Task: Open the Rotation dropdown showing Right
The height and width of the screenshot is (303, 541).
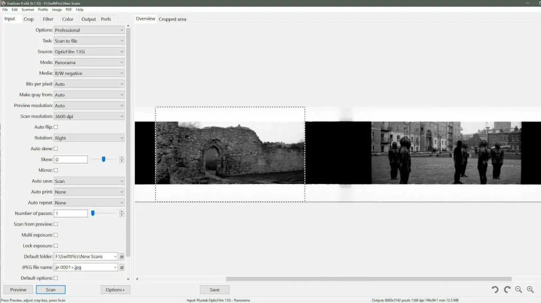Action: tap(89, 138)
